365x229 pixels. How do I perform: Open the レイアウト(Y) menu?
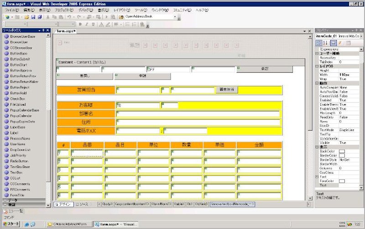[122, 10]
